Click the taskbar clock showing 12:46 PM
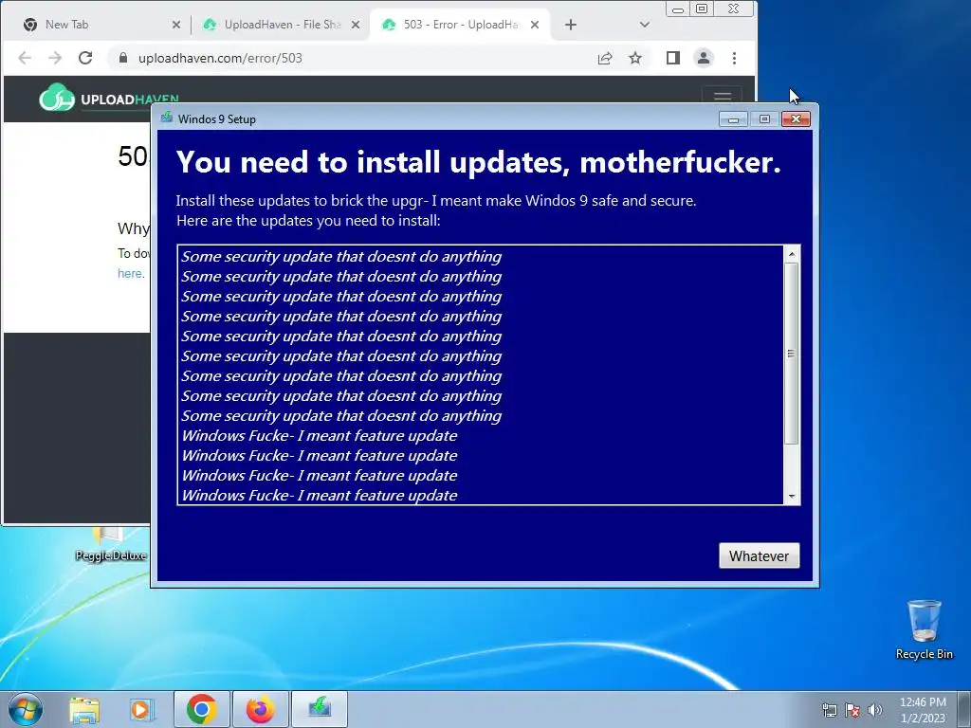This screenshot has height=728, width=971. (x=923, y=709)
